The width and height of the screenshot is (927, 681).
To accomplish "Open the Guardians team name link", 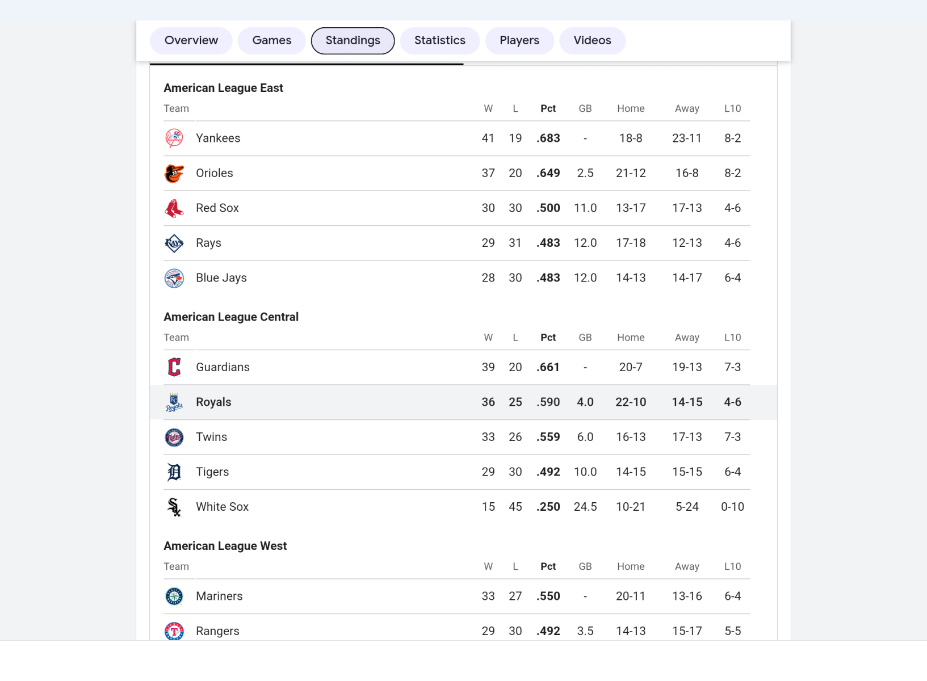I will [223, 367].
